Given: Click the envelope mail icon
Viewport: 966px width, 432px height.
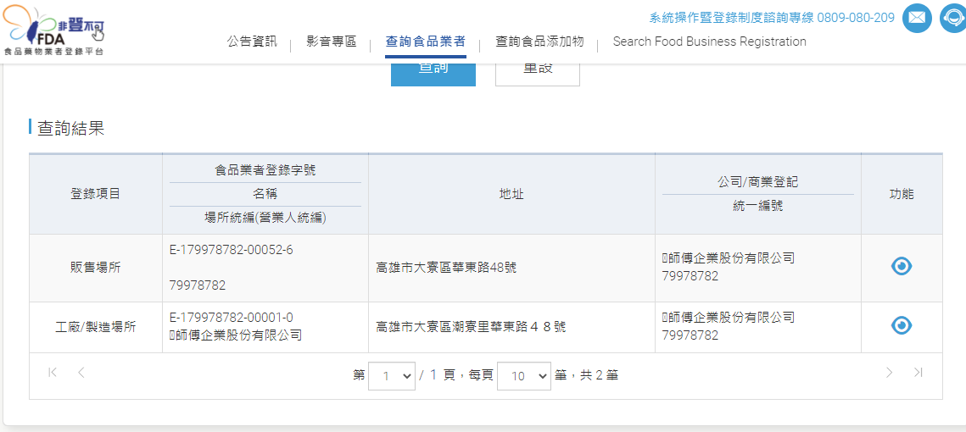Looking at the screenshot, I should pyautogui.click(x=917, y=18).
